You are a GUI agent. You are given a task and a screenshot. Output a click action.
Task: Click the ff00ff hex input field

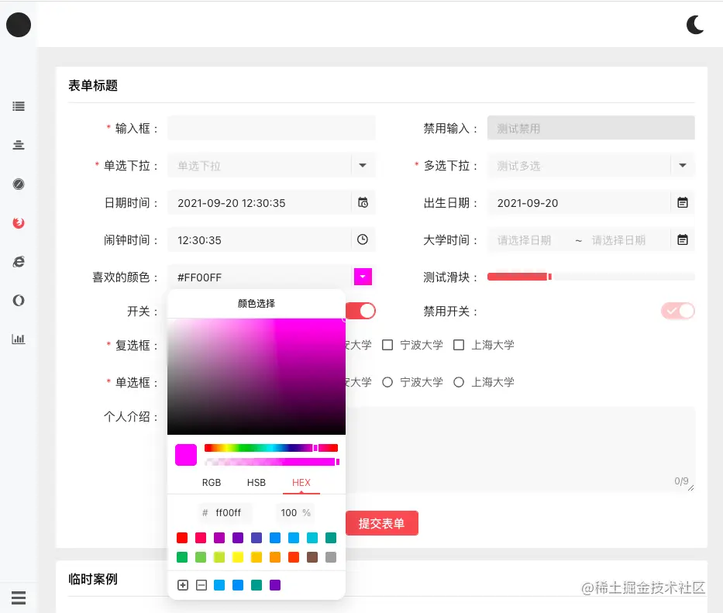pyautogui.click(x=225, y=512)
